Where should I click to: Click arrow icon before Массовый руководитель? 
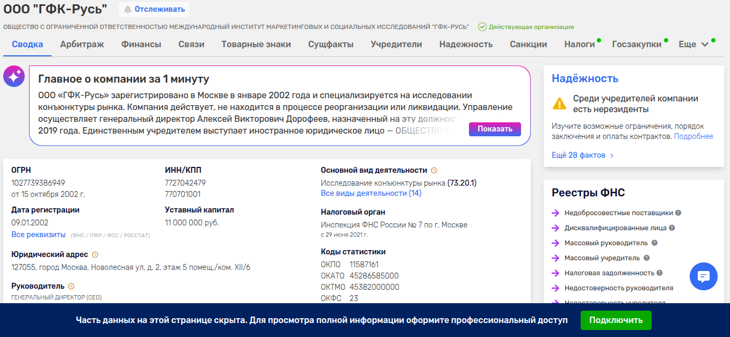pyautogui.click(x=555, y=243)
